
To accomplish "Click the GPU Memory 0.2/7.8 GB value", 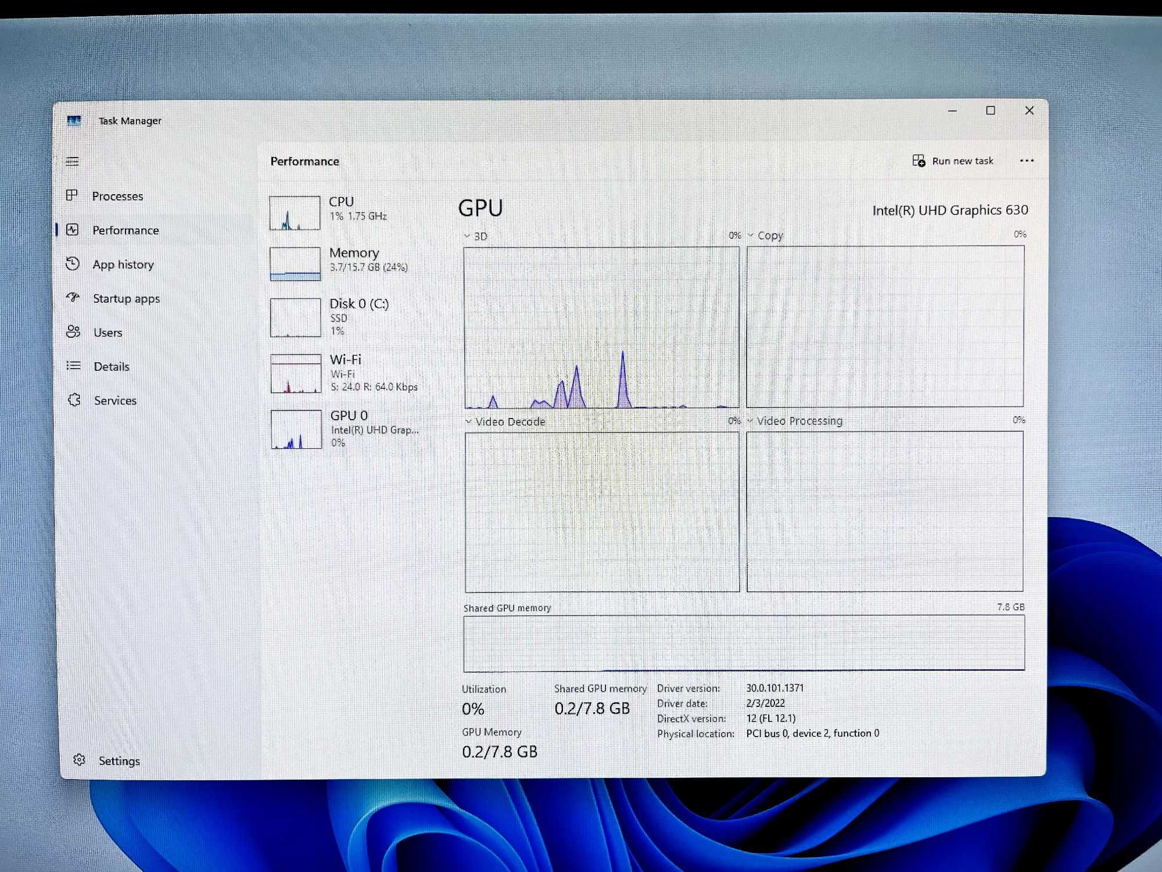I will (500, 752).
